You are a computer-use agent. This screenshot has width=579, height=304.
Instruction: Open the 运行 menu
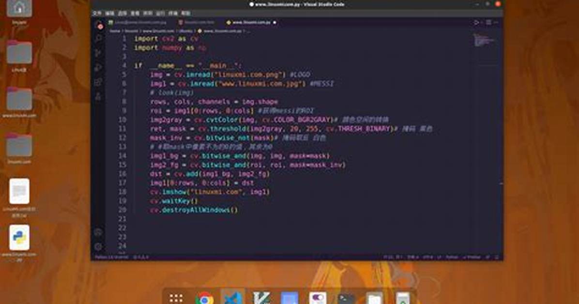tap(160, 13)
